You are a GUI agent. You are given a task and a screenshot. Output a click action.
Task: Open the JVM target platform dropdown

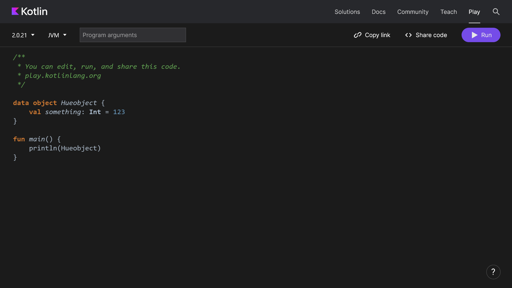click(x=57, y=35)
